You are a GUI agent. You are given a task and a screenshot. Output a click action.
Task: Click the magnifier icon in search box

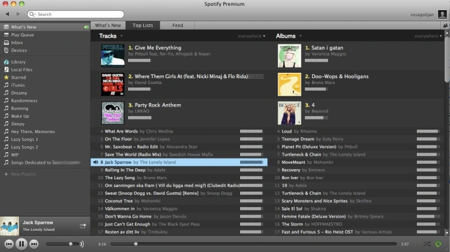[x=32, y=14]
